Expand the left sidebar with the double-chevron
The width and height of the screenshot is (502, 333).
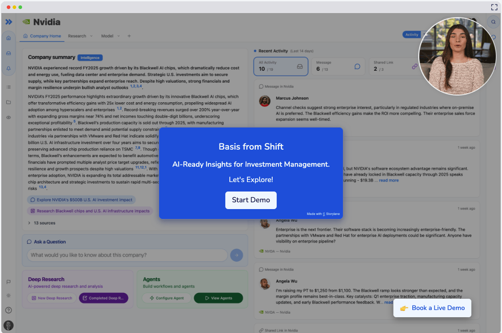8,21
